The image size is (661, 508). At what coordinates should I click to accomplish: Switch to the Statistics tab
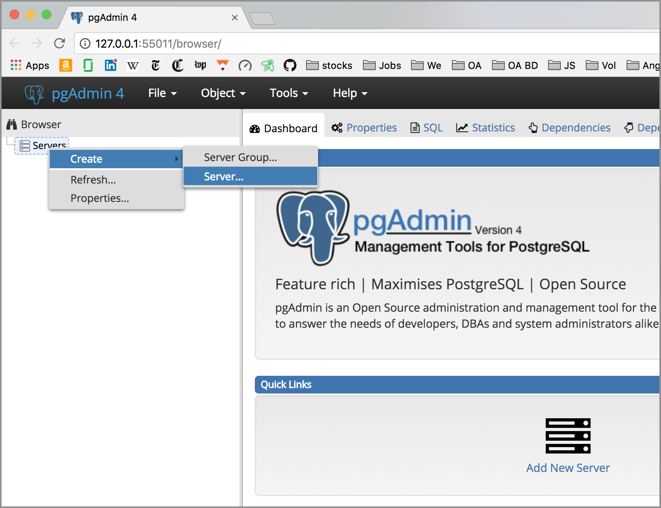(x=486, y=128)
